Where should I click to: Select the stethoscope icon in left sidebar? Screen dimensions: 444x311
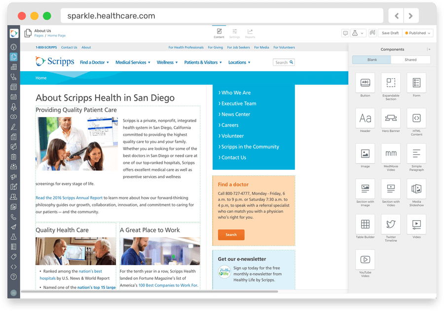click(x=14, y=77)
